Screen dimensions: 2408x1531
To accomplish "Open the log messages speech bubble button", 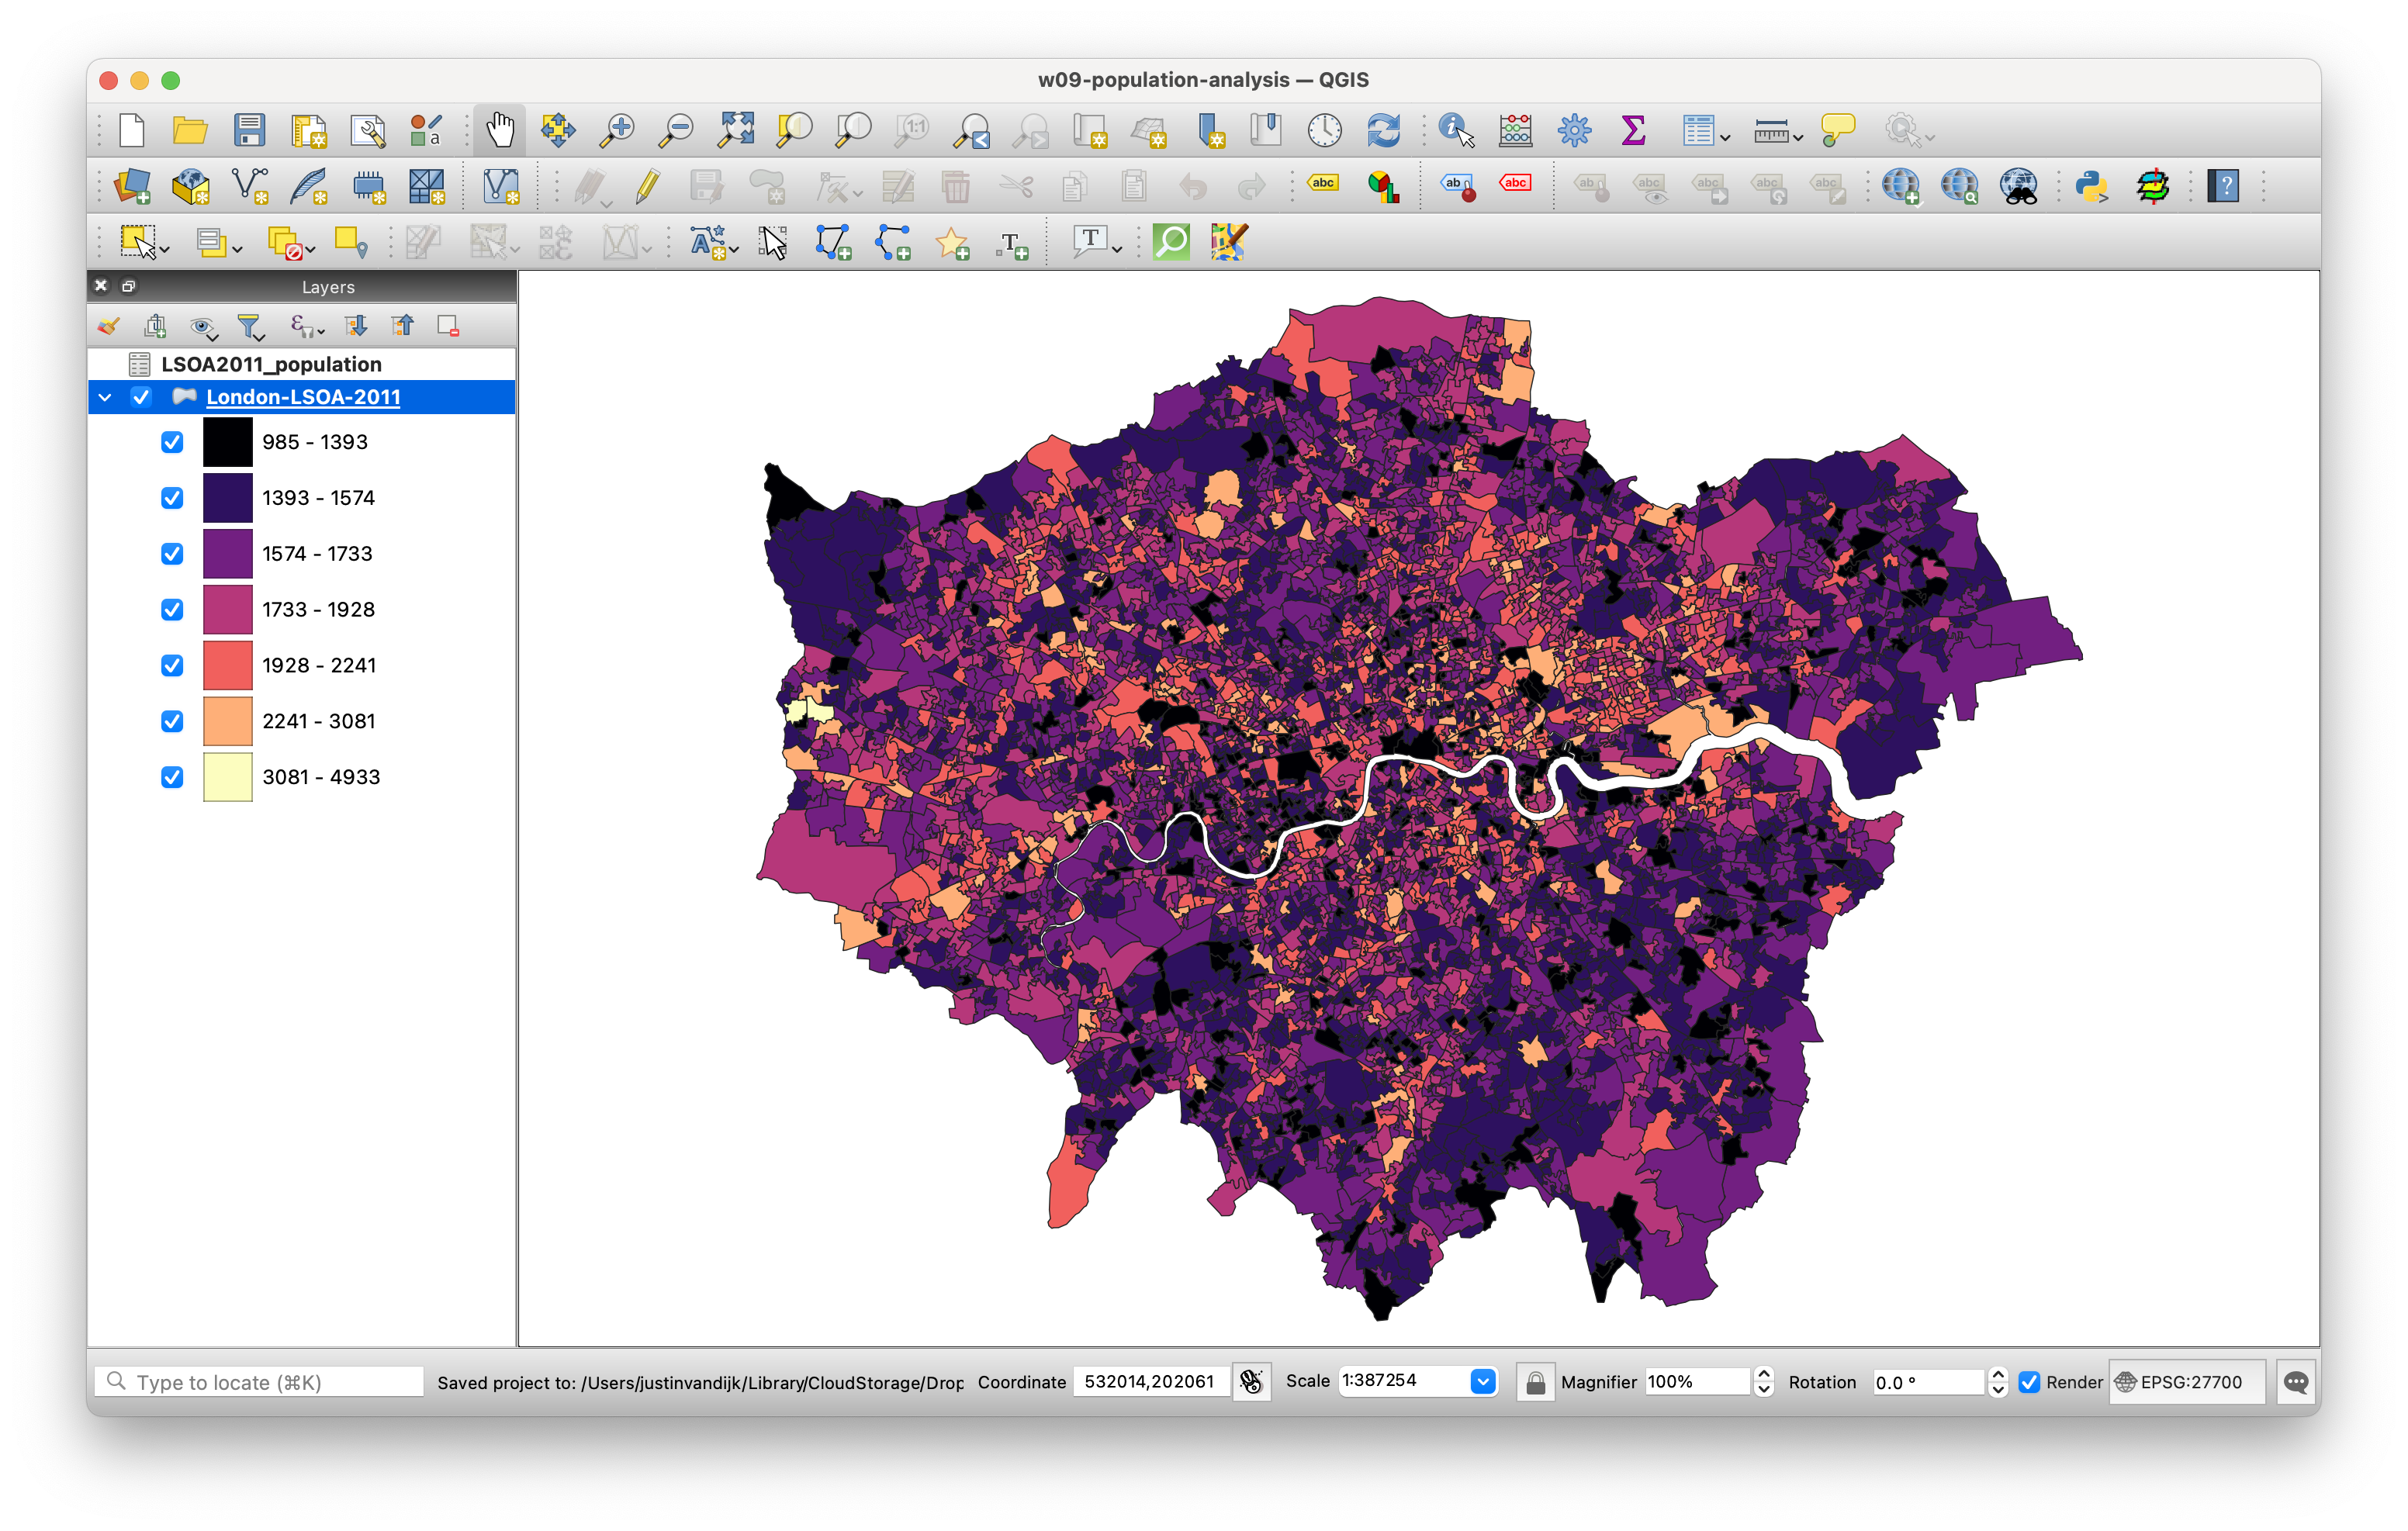I will 2296,1382.
